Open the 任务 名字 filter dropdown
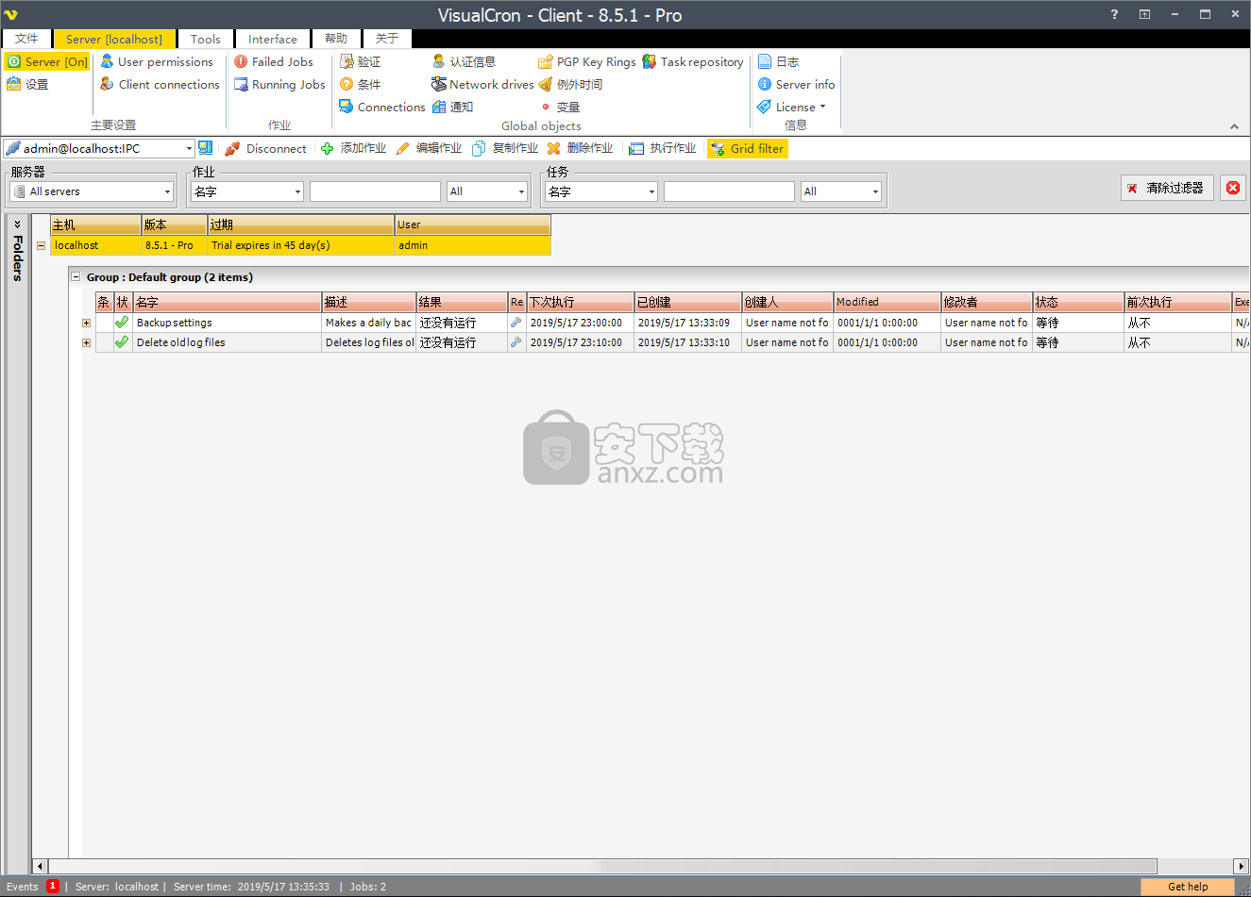Viewport: 1251px width, 897px height. [x=600, y=191]
